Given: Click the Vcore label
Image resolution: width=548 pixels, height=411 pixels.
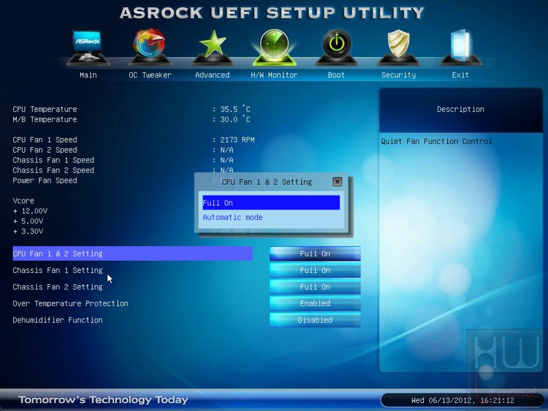Looking at the screenshot, I should click(24, 200).
